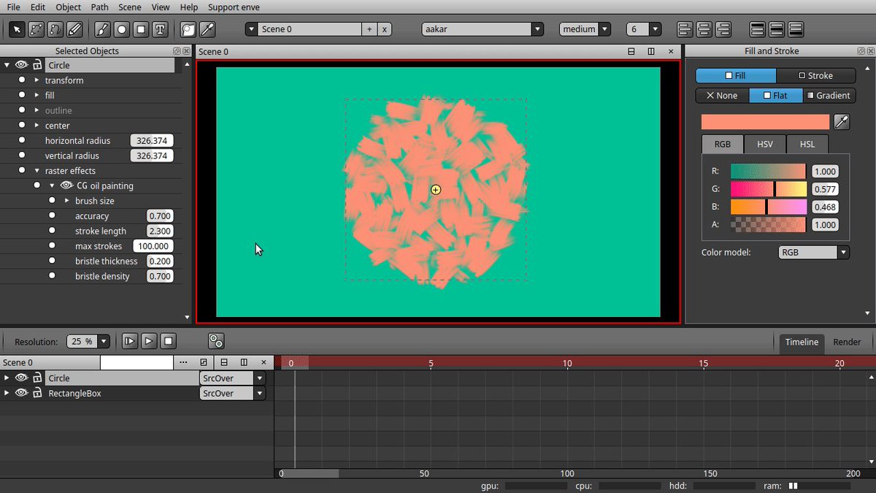Image resolution: width=876 pixels, height=493 pixels.
Task: Click the null object tool icon
Action: click(188, 29)
